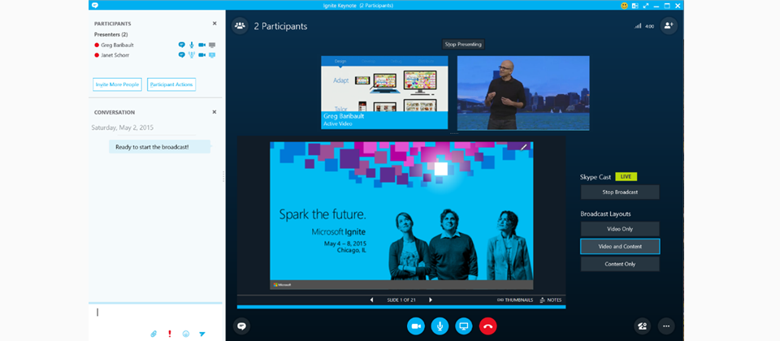Click Stop Presenting at the top
Image resolution: width=780 pixels, height=341 pixels.
click(x=463, y=44)
